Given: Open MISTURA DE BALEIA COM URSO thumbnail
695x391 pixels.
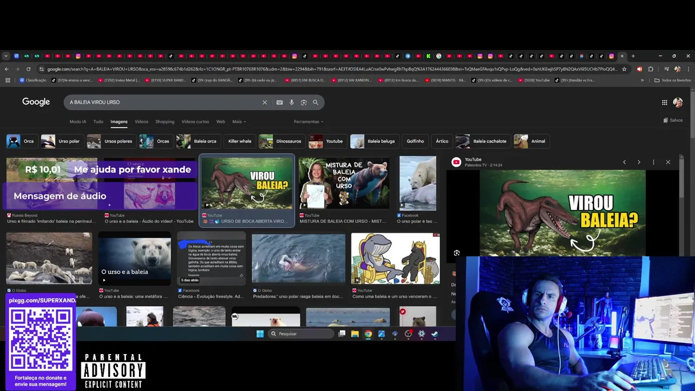Looking at the screenshot, I should click(344, 184).
